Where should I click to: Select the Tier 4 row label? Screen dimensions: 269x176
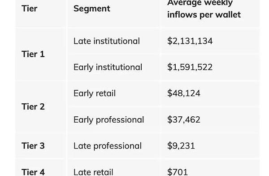coord(33,172)
